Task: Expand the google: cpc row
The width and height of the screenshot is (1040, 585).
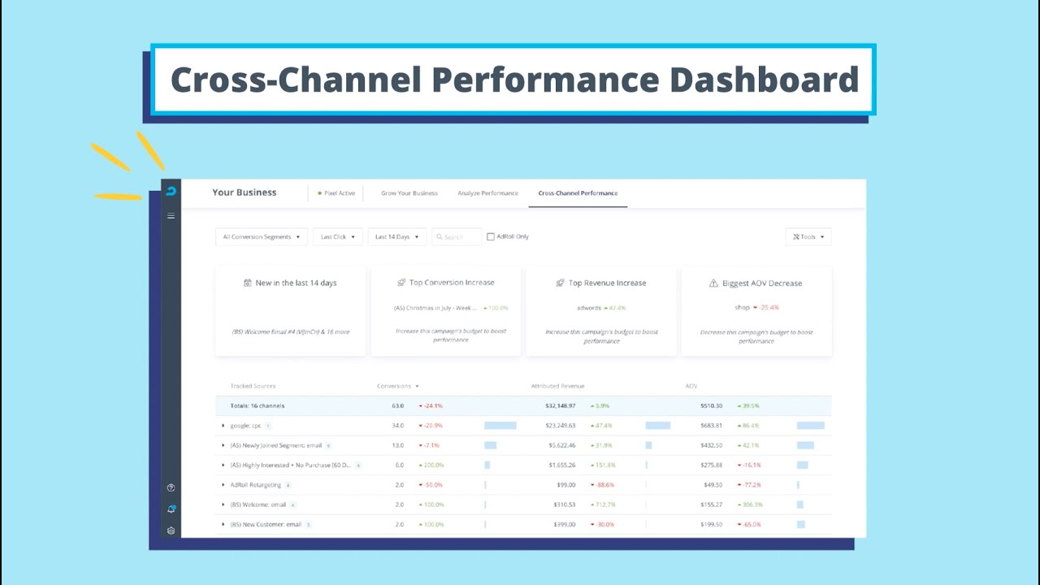Action: point(223,426)
